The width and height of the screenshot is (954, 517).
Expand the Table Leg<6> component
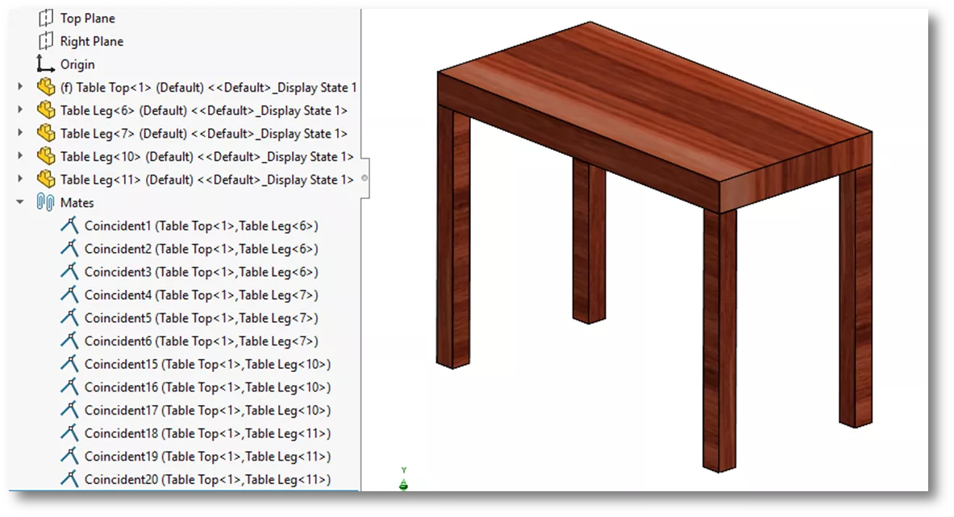pyautogui.click(x=20, y=110)
